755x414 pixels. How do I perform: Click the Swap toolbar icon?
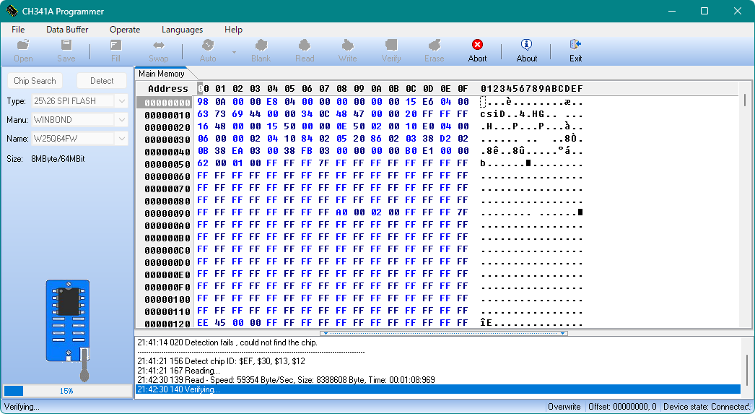[x=158, y=51]
